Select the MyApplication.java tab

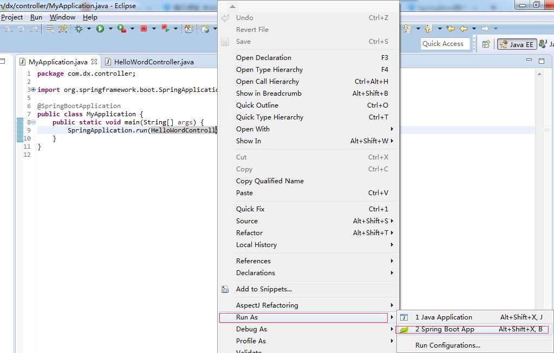pyautogui.click(x=58, y=62)
